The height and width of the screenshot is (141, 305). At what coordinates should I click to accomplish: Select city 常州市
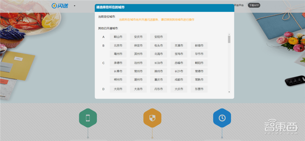(138, 71)
